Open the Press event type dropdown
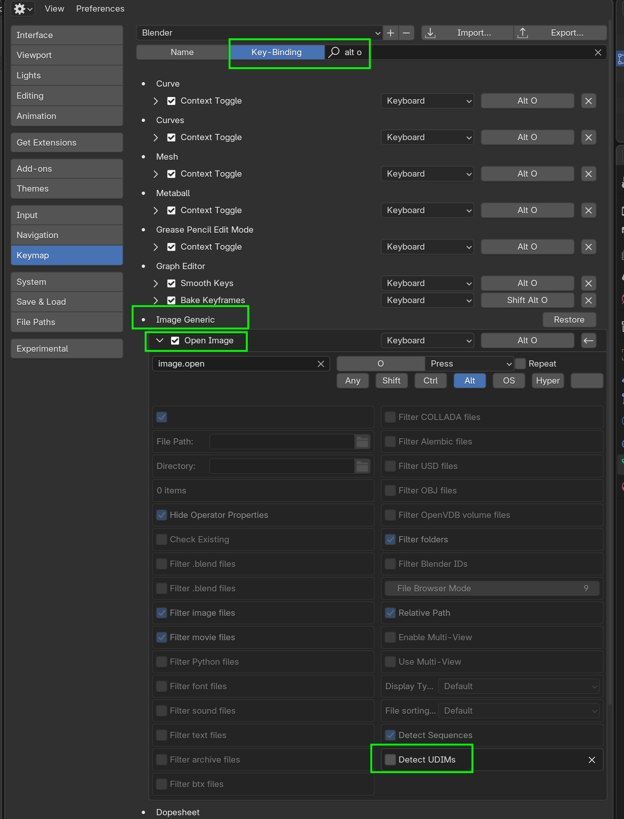 click(470, 364)
